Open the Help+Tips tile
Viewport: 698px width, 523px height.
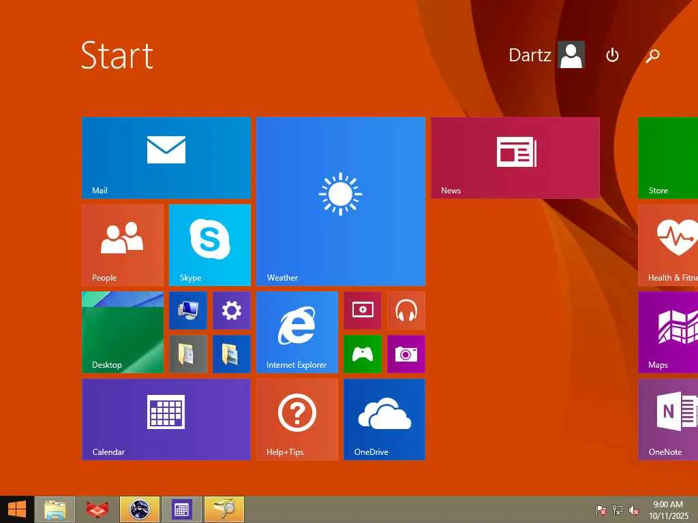coord(297,419)
